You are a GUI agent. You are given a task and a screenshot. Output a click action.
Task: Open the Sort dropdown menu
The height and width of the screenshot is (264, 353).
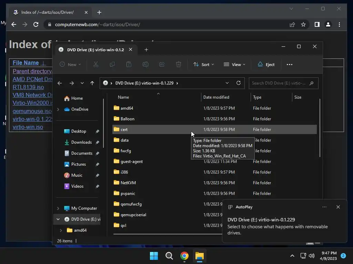click(x=203, y=64)
